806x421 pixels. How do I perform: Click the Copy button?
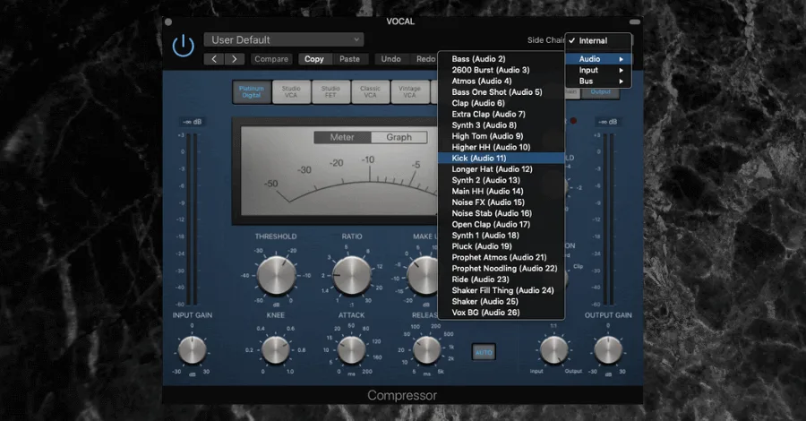click(314, 59)
